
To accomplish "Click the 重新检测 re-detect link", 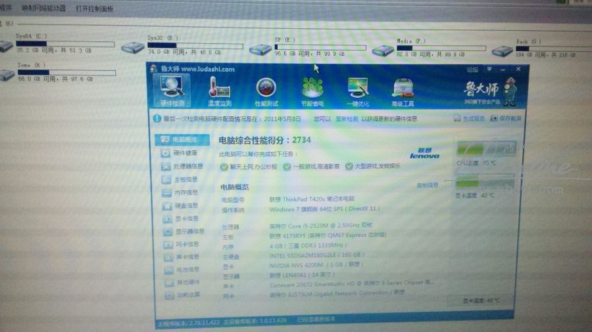I will [347, 119].
